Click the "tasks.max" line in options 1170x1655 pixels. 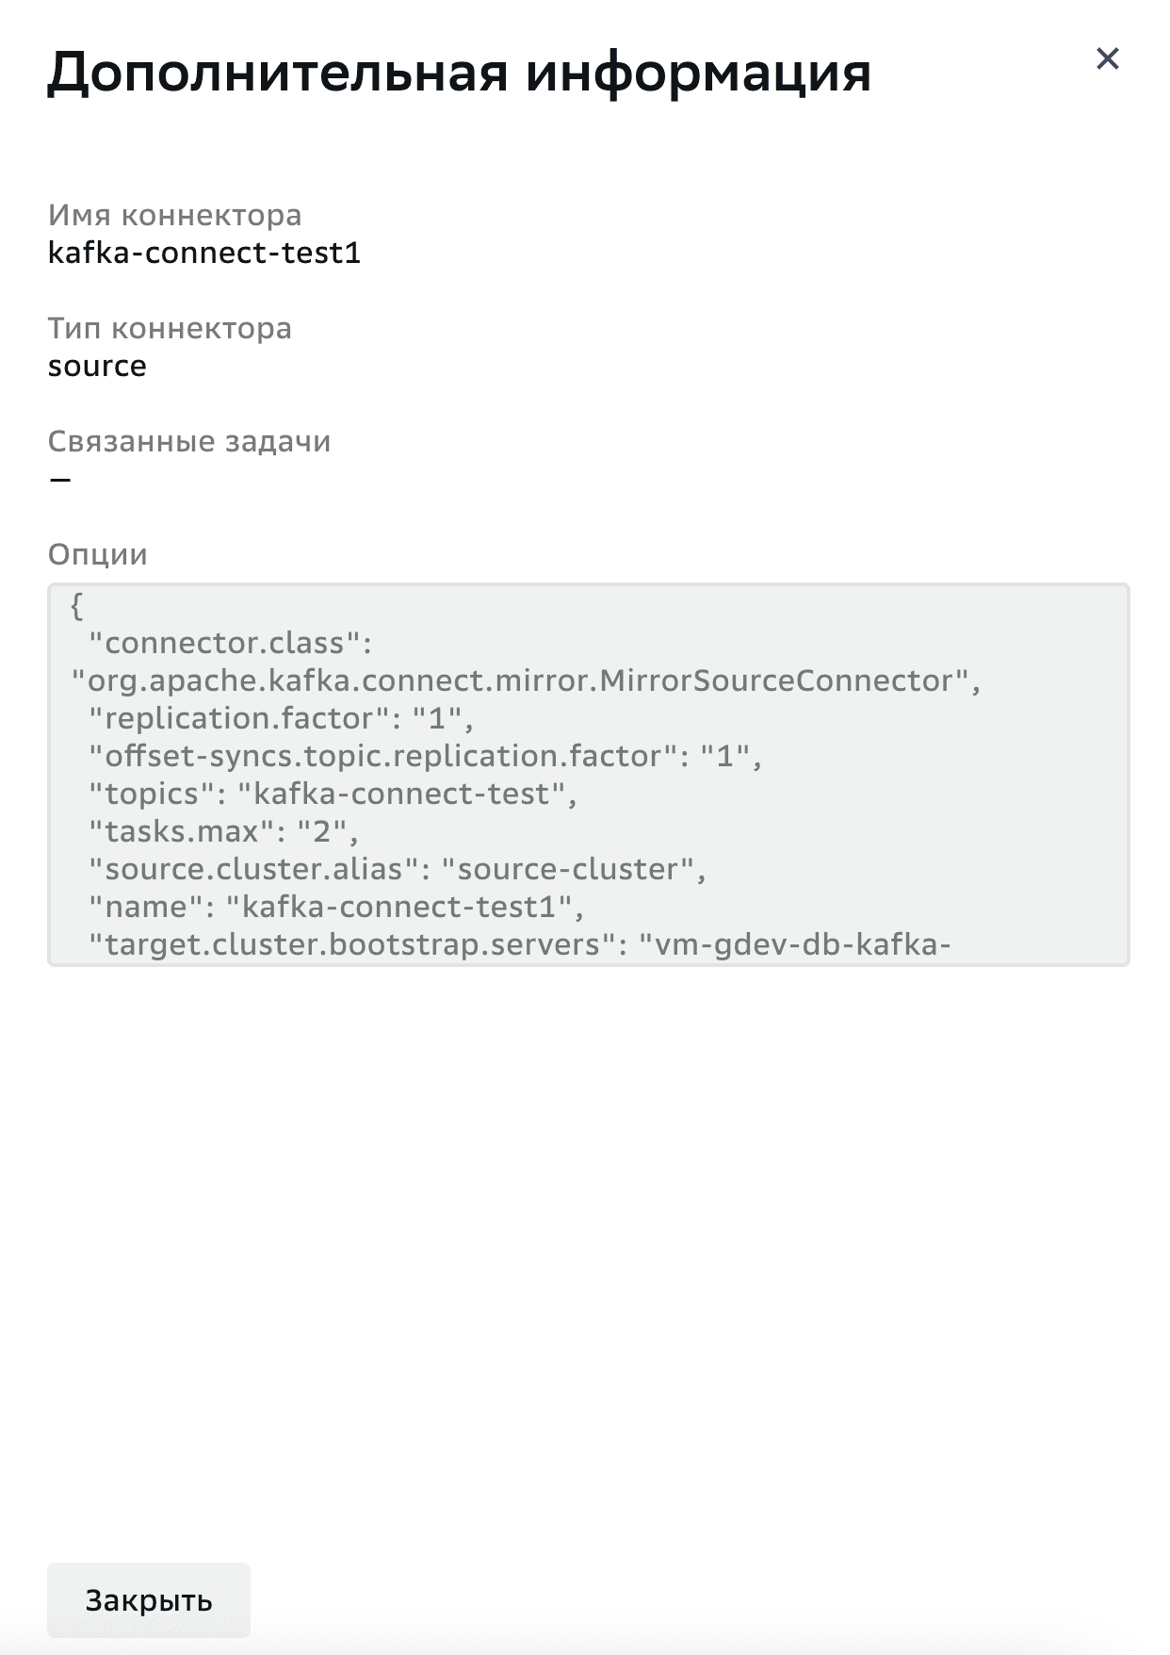coord(224,832)
